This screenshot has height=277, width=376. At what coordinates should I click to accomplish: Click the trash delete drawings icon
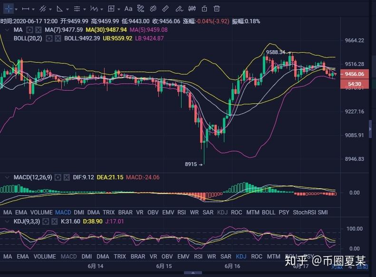(217, 9)
